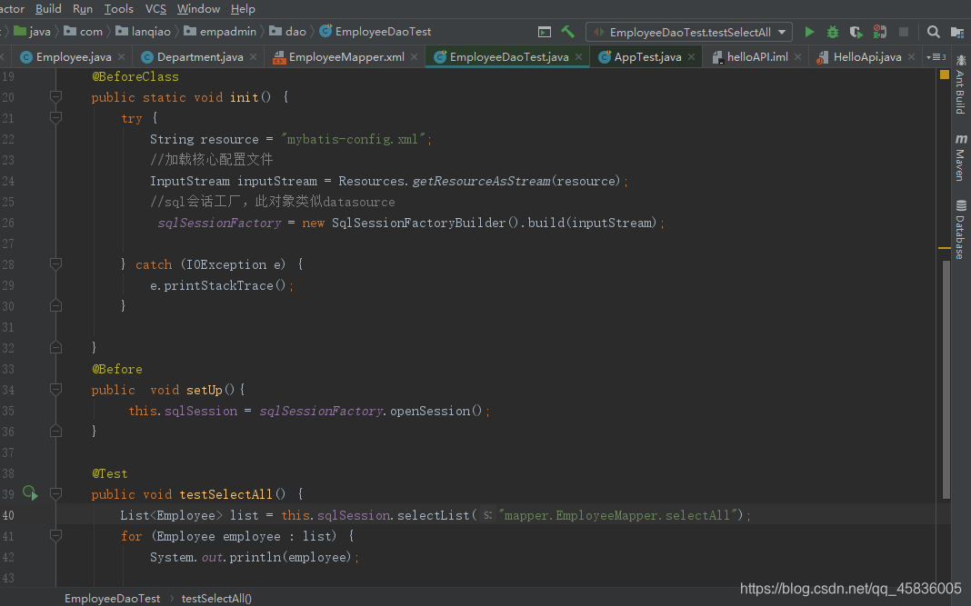
Task: Open the Run menu
Action: tap(83, 9)
